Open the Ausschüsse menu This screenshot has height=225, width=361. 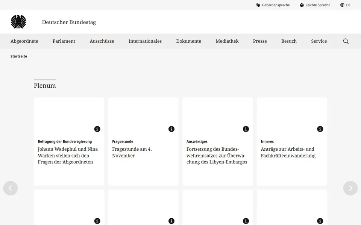click(102, 41)
